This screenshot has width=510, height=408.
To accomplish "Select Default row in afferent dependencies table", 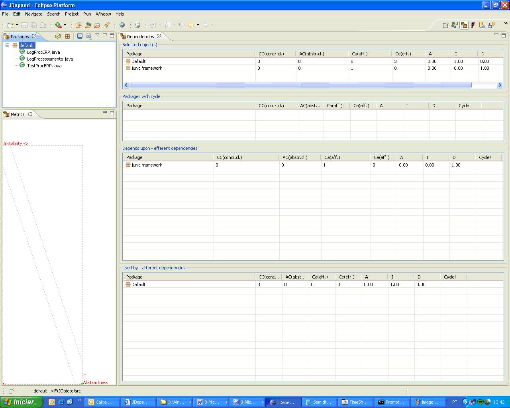I will coord(313,284).
